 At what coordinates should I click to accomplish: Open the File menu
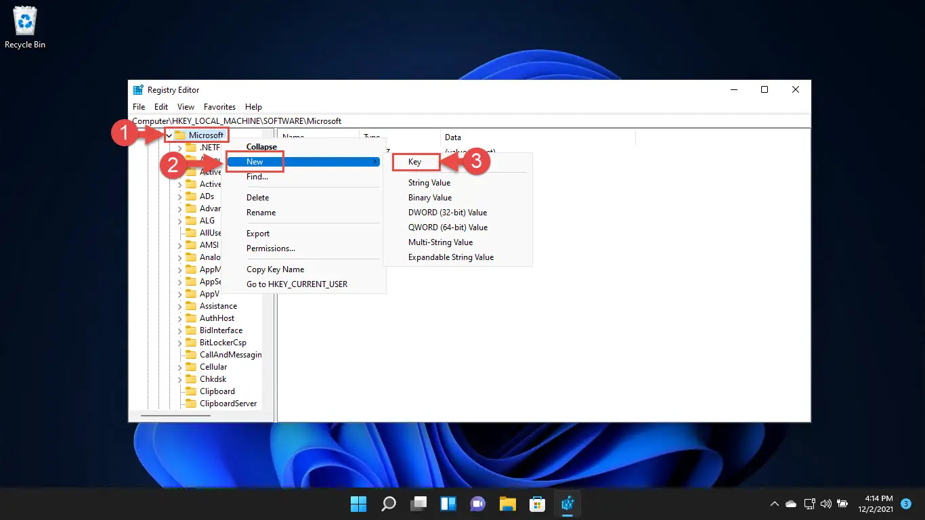click(139, 107)
